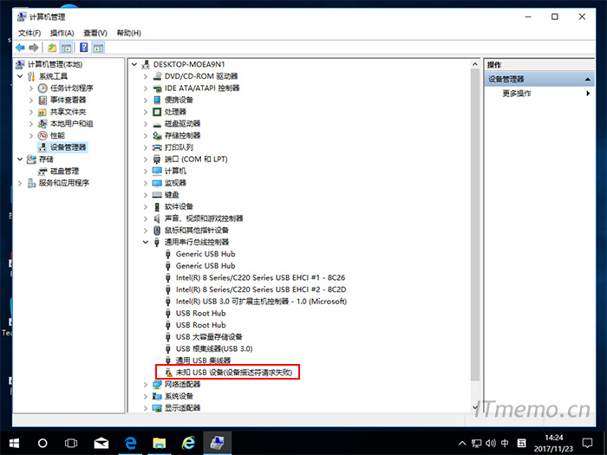Select USB EHCI #2 - 8C2D entry
Screen dimensions: 607x455
[x=261, y=289]
